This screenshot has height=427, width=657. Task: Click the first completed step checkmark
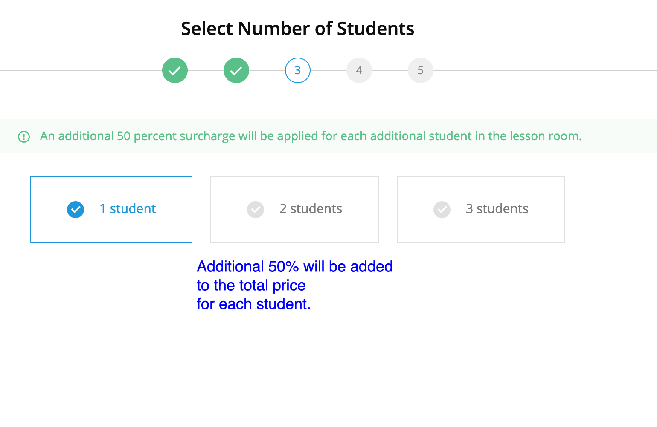[x=175, y=70]
